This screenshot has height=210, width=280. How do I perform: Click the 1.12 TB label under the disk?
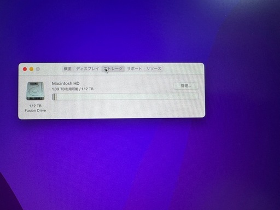(x=35, y=106)
